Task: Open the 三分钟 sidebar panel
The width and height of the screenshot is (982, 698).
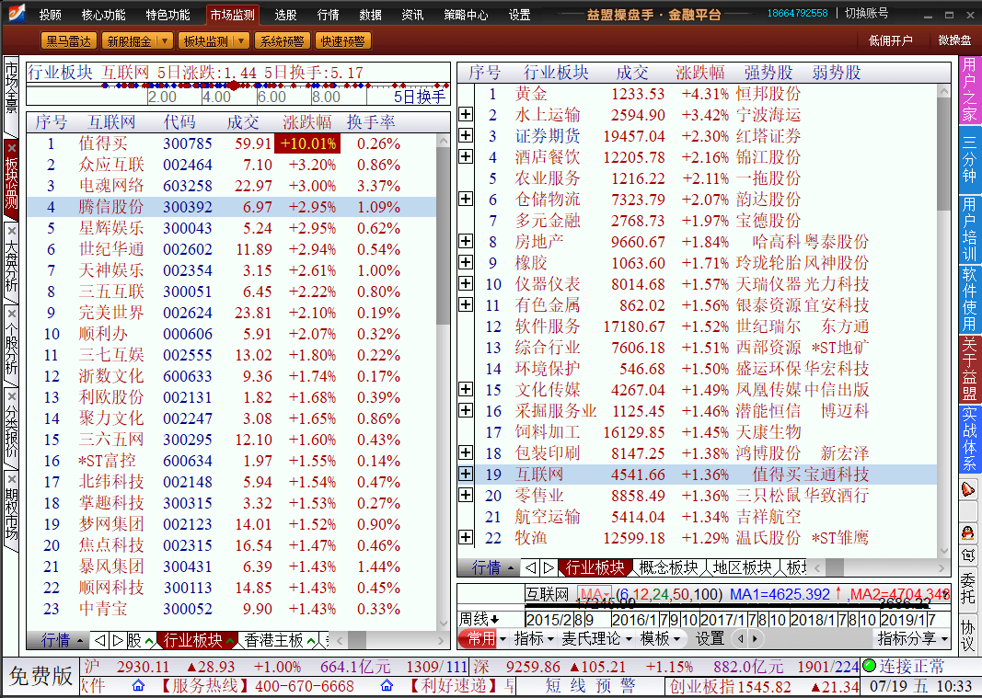Action: (x=968, y=160)
